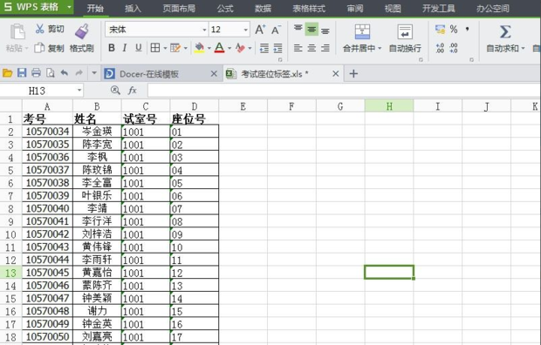Decrease indent icon
This screenshot has width=541, height=345.
pyautogui.click(x=264, y=48)
